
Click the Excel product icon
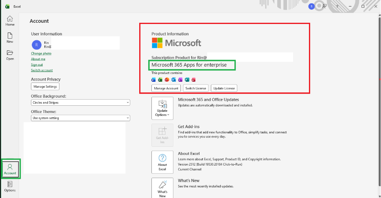160,80
